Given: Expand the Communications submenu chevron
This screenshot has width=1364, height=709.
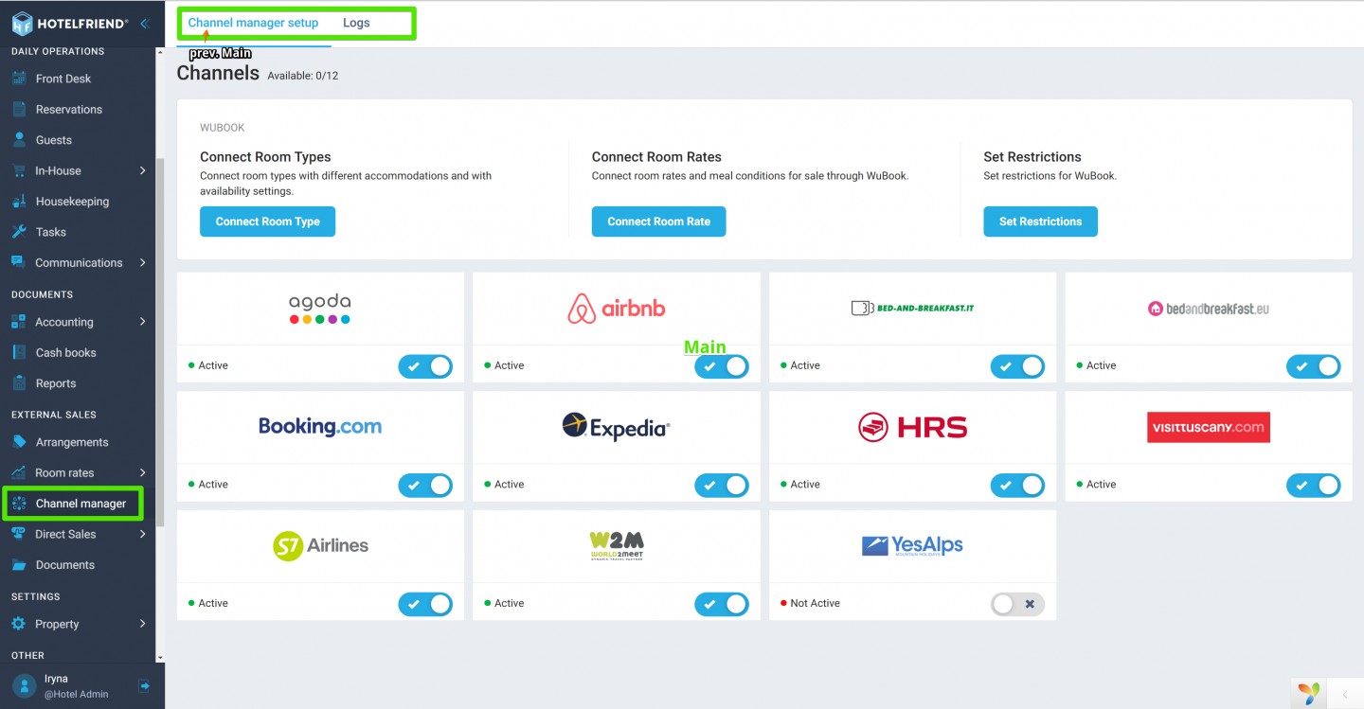Looking at the screenshot, I should pyautogui.click(x=142, y=262).
